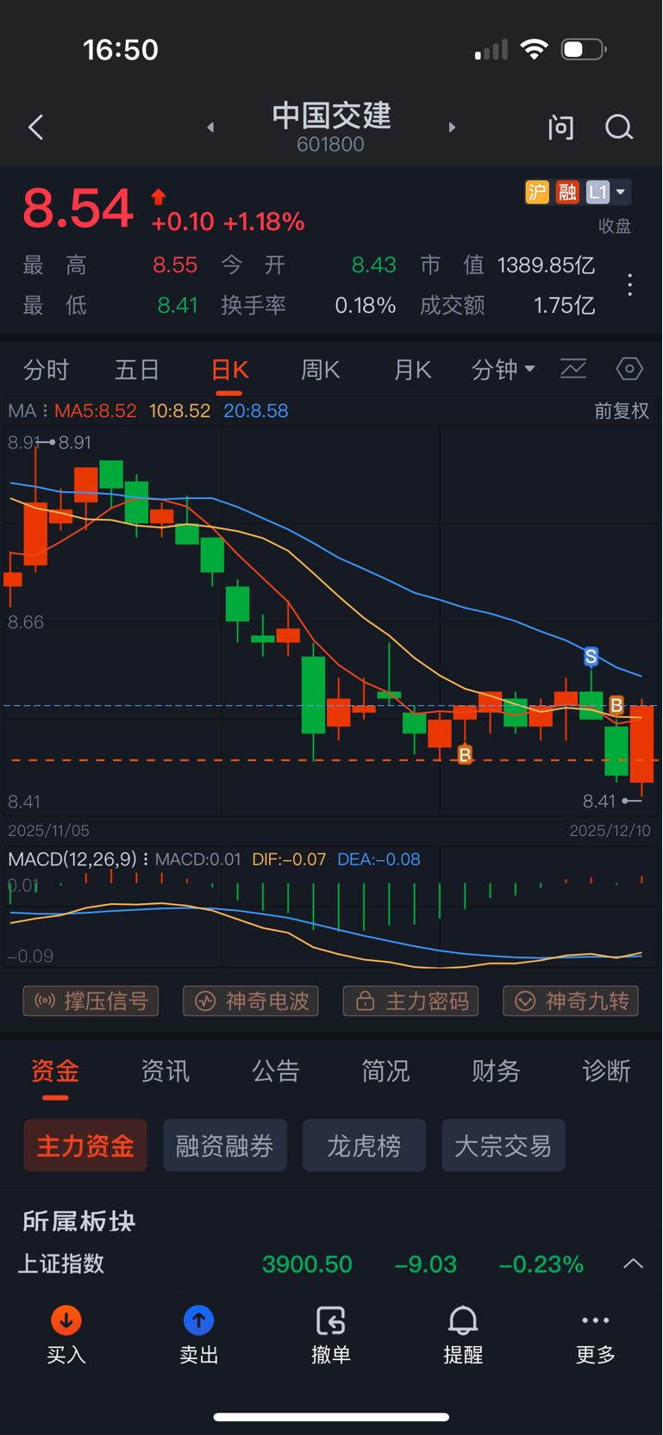Enable the 撑压信号 support-resistance signal

point(91,1001)
